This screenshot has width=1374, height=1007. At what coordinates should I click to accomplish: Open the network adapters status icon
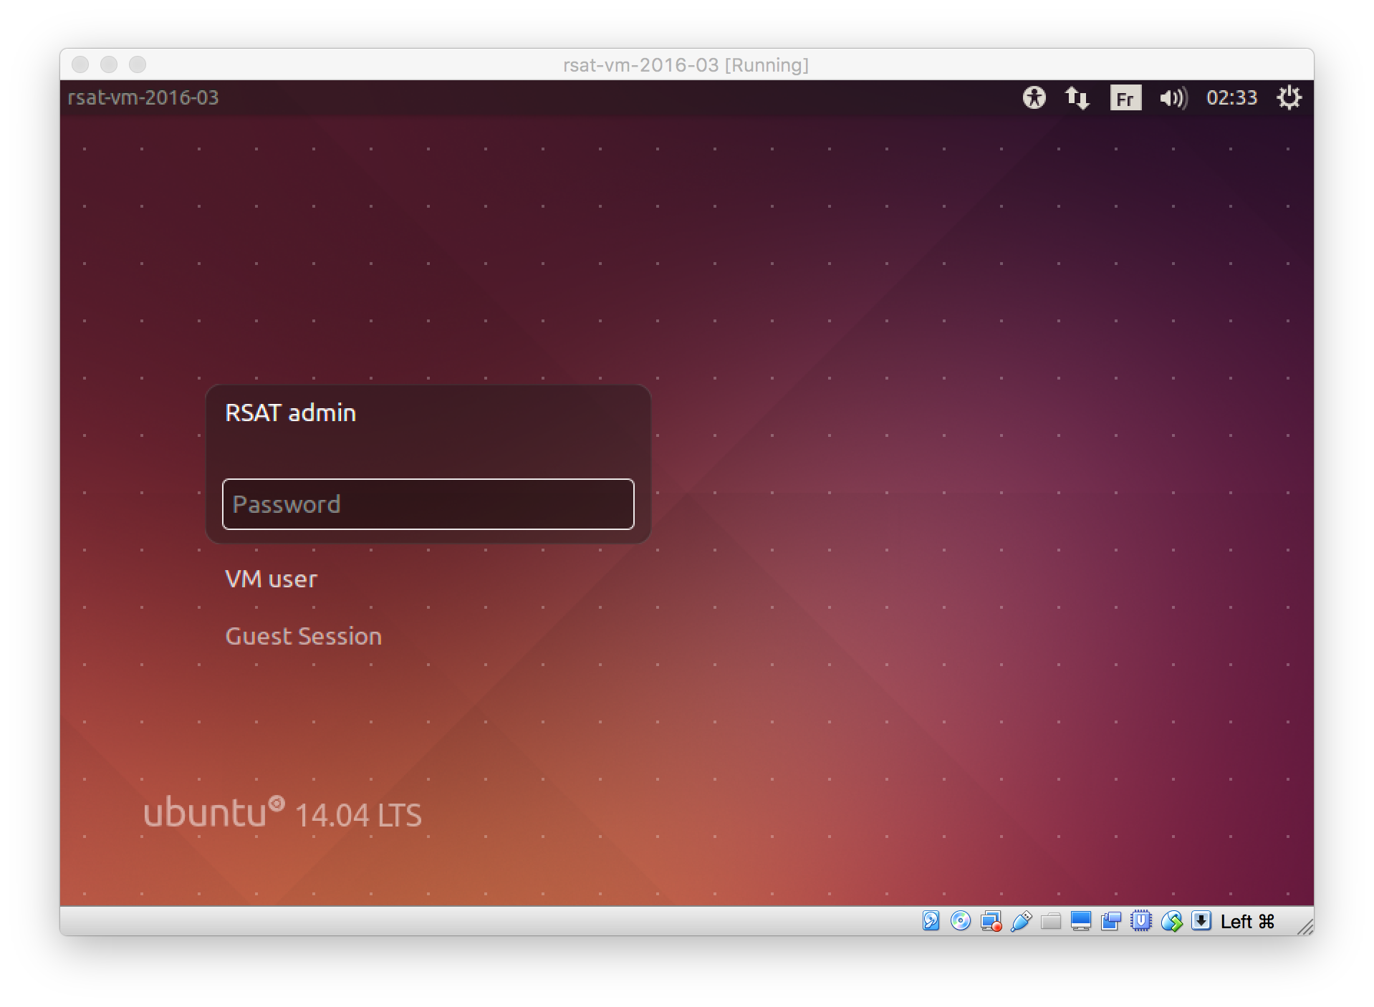coord(991,921)
